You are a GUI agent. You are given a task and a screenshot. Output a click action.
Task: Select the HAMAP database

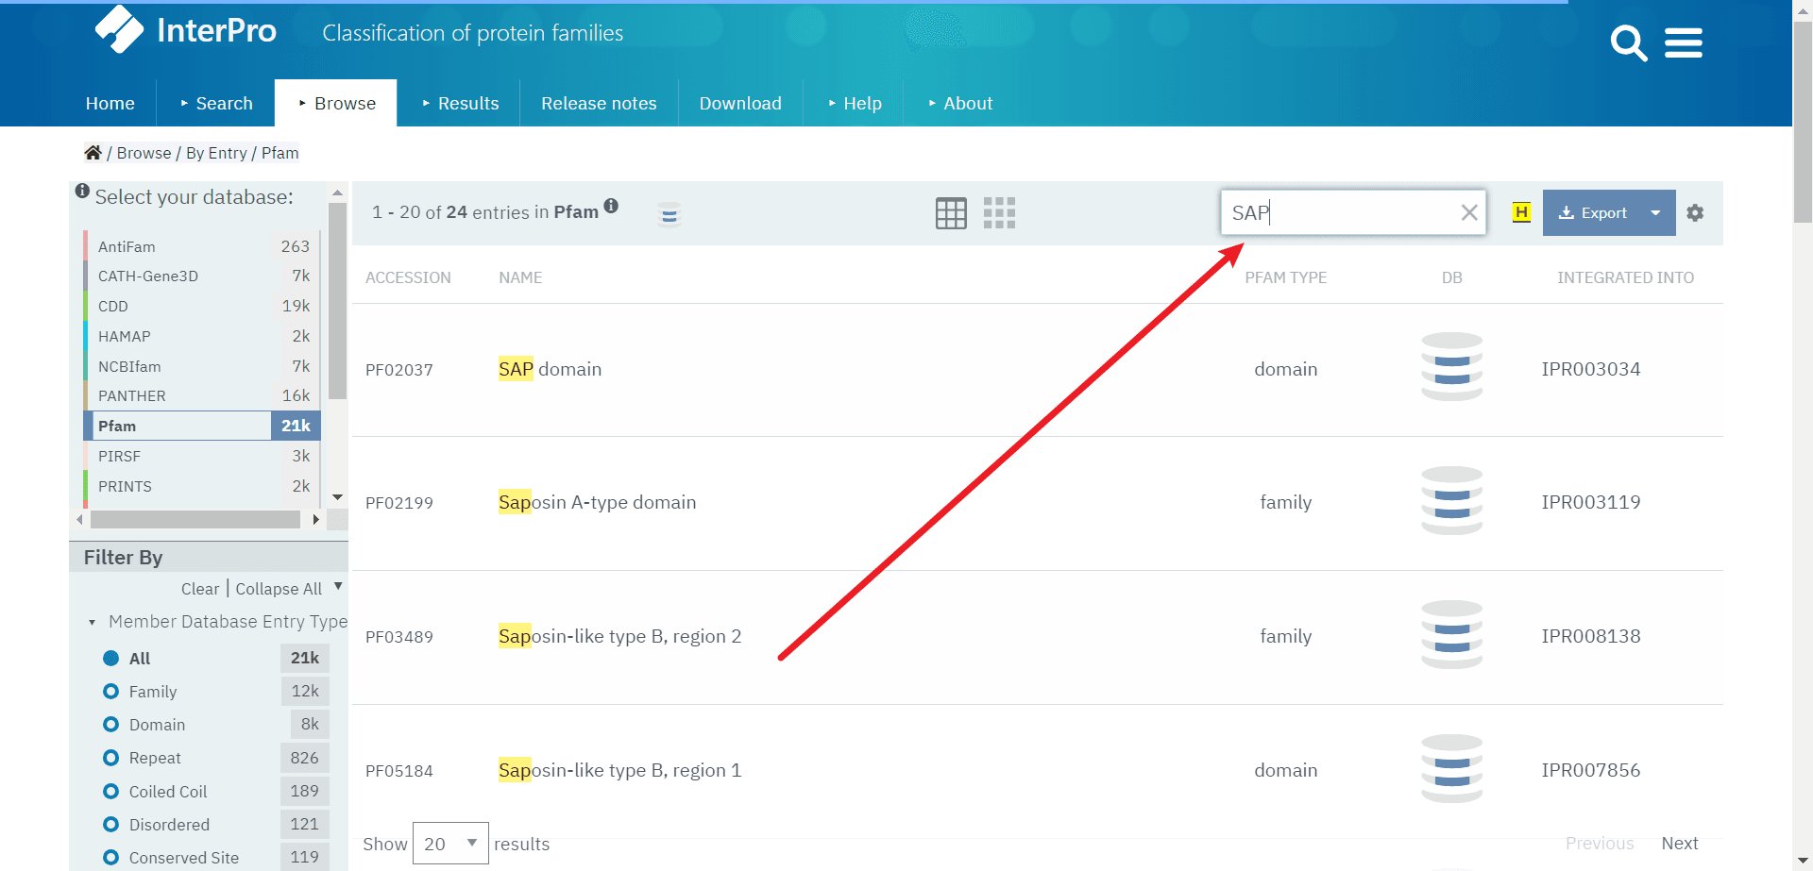point(202,336)
